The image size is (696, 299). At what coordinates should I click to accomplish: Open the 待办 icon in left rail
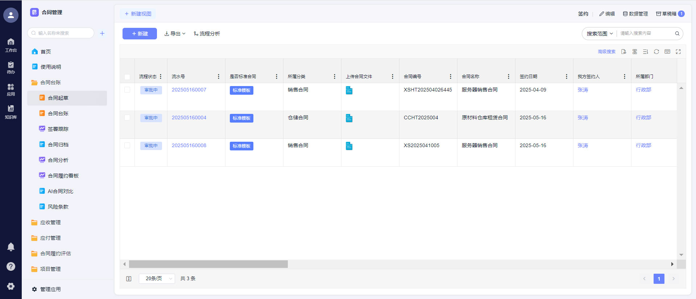click(x=11, y=67)
